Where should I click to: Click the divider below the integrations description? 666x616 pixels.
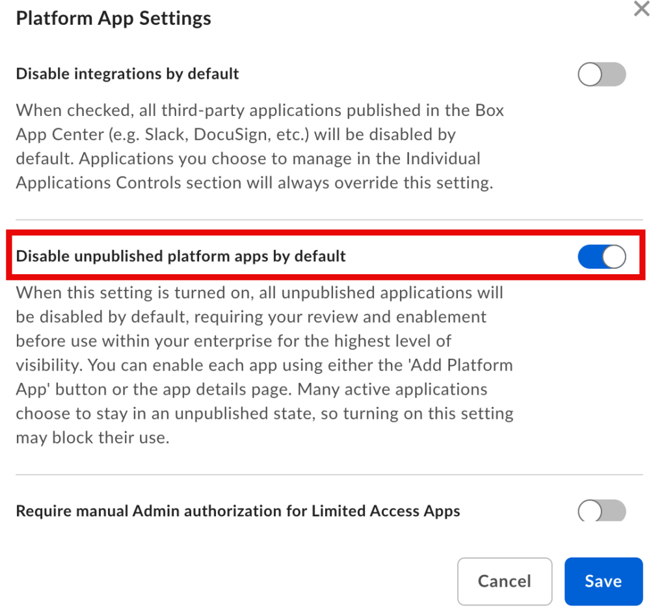click(329, 220)
